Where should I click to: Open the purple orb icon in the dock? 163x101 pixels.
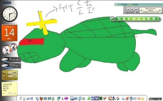[x=66, y=98]
